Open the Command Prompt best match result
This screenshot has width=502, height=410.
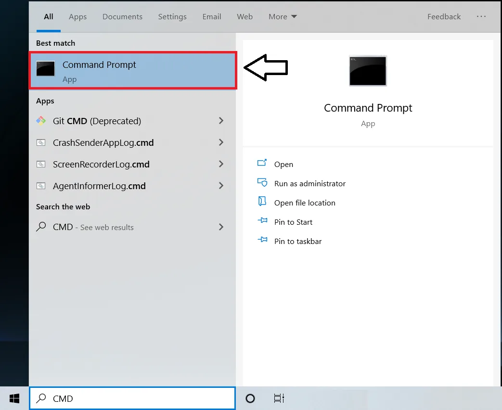133,70
